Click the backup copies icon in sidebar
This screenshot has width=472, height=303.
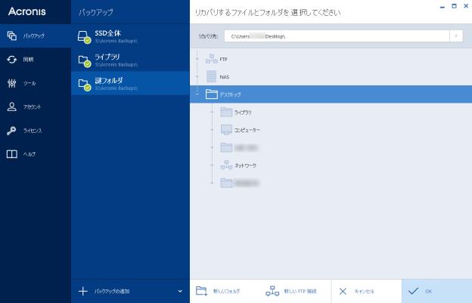(12, 36)
